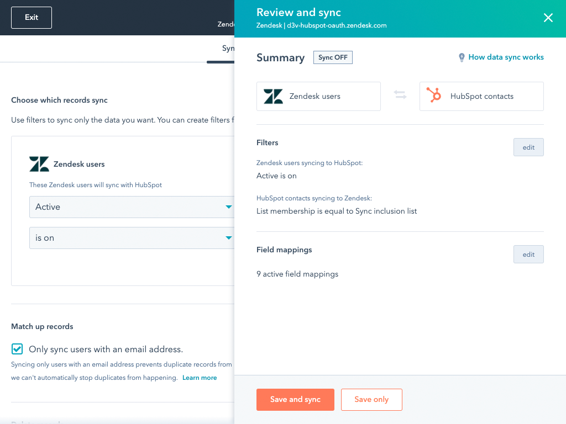The width and height of the screenshot is (566, 424).
Task: Click Save only
Action: pyautogui.click(x=371, y=399)
